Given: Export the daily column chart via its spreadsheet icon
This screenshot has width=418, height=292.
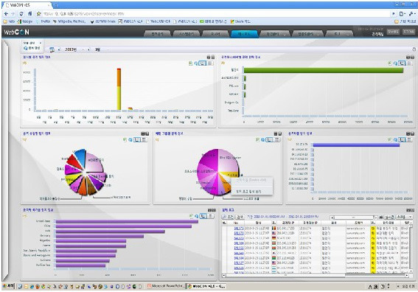Looking at the screenshot, I should click(x=190, y=63).
